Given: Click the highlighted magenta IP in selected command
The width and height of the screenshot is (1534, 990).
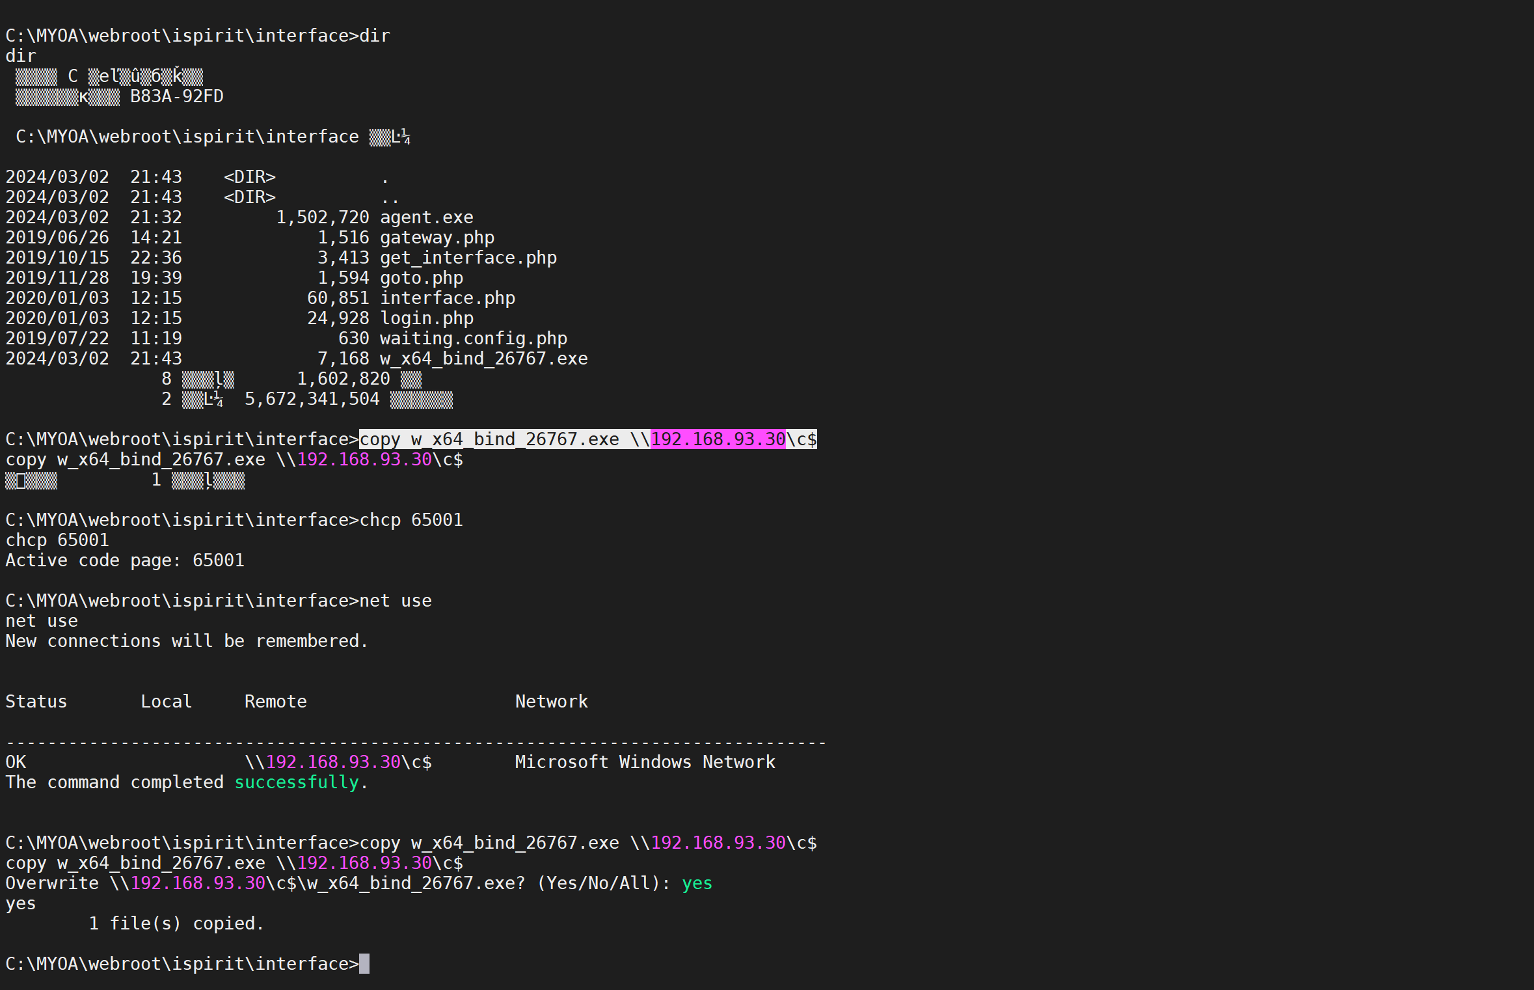Looking at the screenshot, I should point(718,439).
